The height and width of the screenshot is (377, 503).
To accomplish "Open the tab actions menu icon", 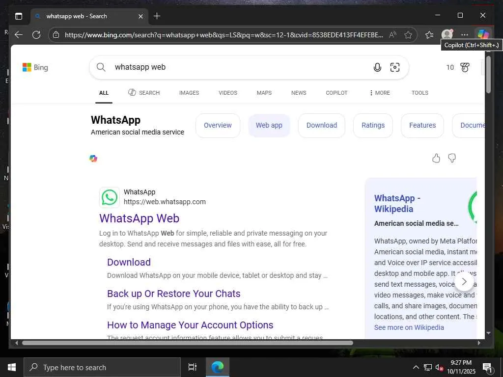I will click(19, 16).
